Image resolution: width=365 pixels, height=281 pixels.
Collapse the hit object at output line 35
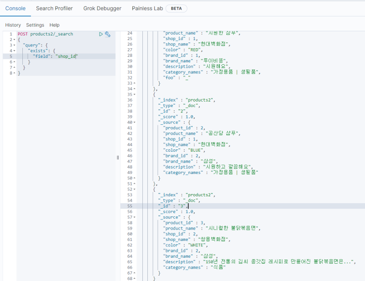[x=135, y=95]
